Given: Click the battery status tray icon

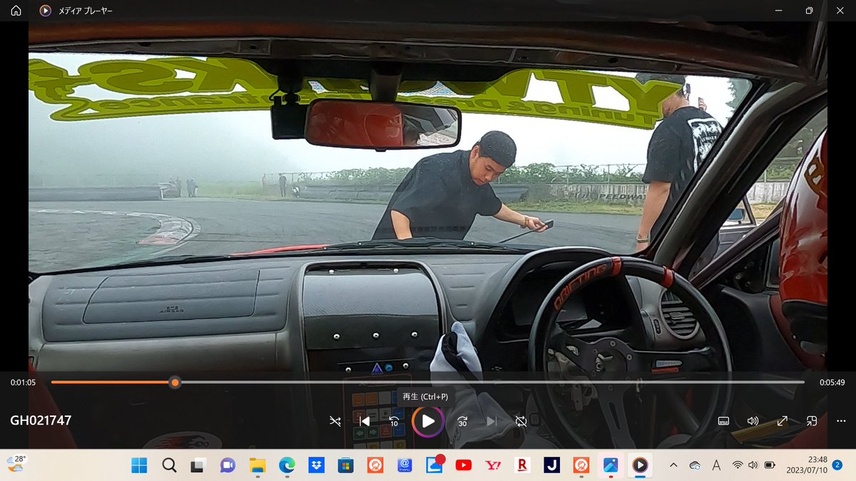Looking at the screenshot, I should 770,465.
